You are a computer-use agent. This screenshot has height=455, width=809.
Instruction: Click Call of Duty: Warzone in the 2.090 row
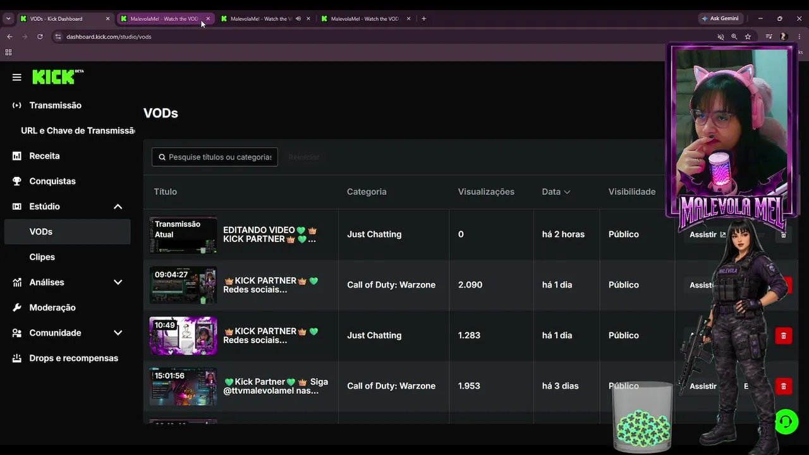[x=391, y=285]
